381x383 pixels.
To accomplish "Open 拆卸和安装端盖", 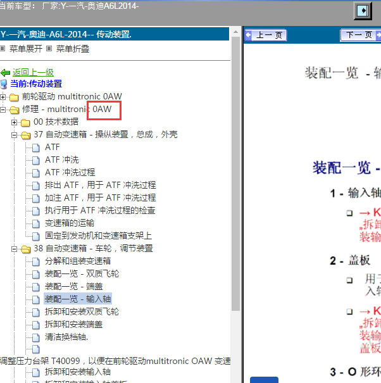I will (74, 324).
